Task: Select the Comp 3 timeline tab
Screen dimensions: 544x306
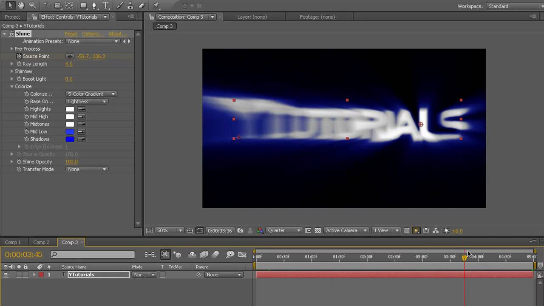Action: 70,242
